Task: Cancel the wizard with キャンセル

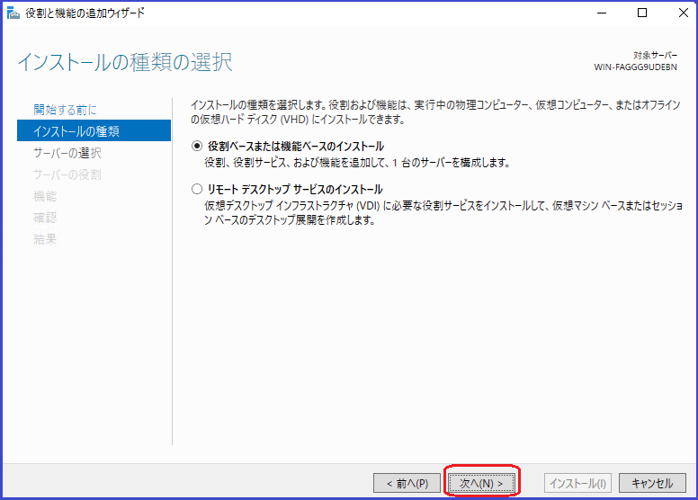Action: pos(652,483)
